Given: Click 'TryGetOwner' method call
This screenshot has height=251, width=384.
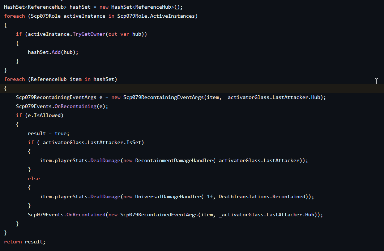Looking at the screenshot, I should tap(89, 34).
